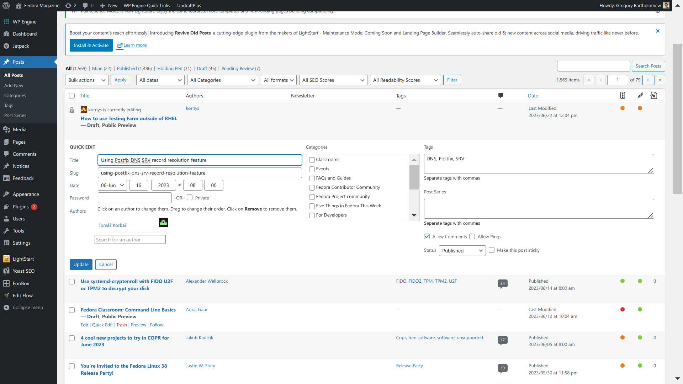Open the Dashboard gauge icon
The height and width of the screenshot is (384, 683).
click(x=6, y=34)
